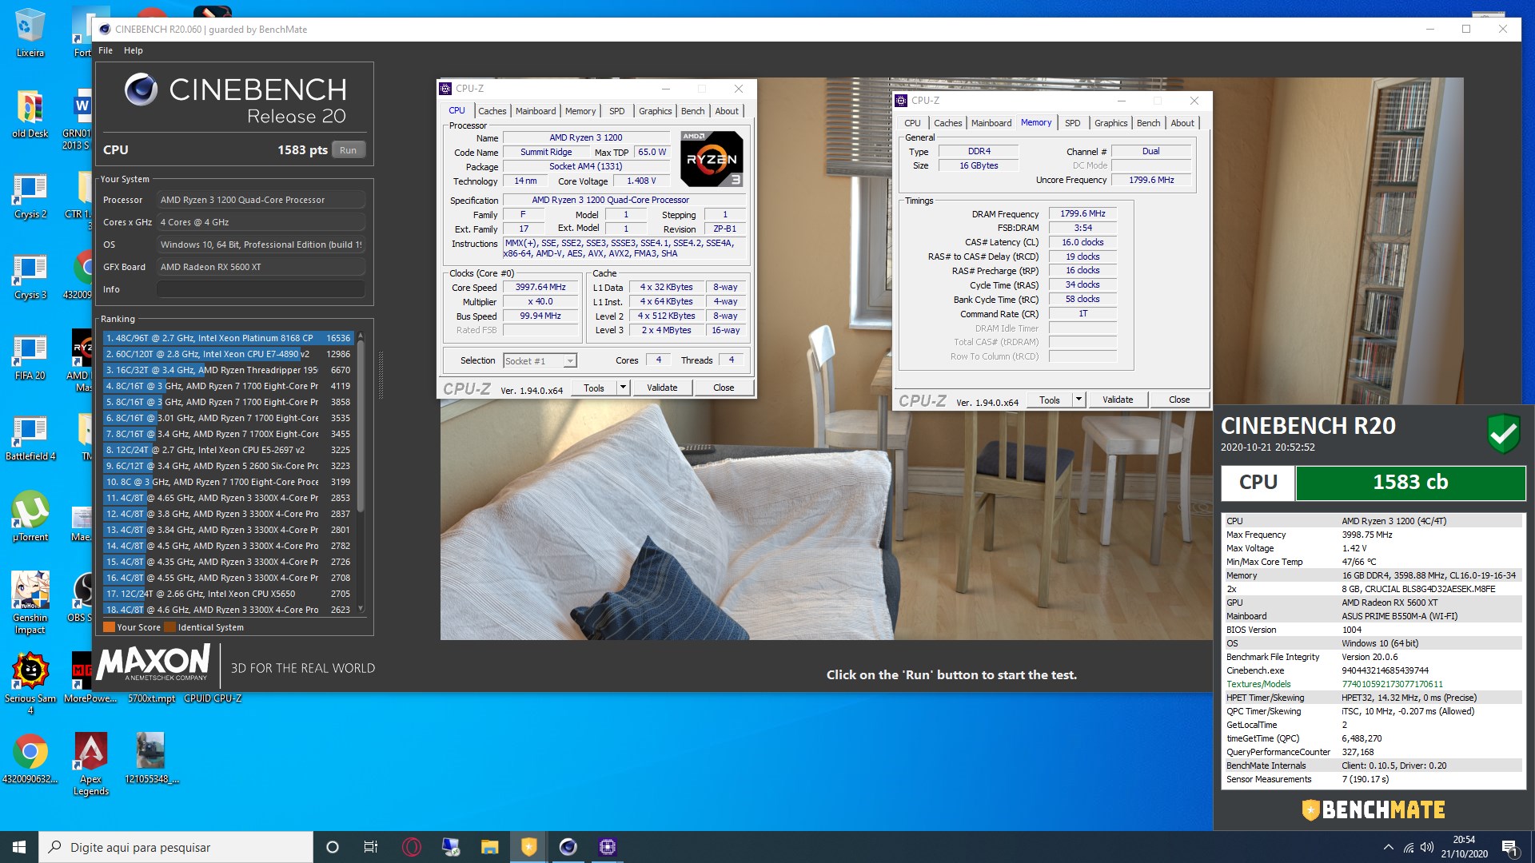Click the Your Score orange legend swatch
The image size is (1535, 863).
pyautogui.click(x=110, y=627)
